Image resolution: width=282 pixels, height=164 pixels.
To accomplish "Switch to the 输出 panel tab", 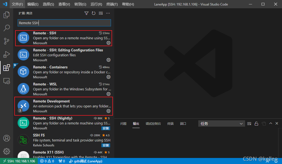I will 136,124.
